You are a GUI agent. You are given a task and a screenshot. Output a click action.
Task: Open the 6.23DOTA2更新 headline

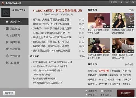(x=58, y=11)
